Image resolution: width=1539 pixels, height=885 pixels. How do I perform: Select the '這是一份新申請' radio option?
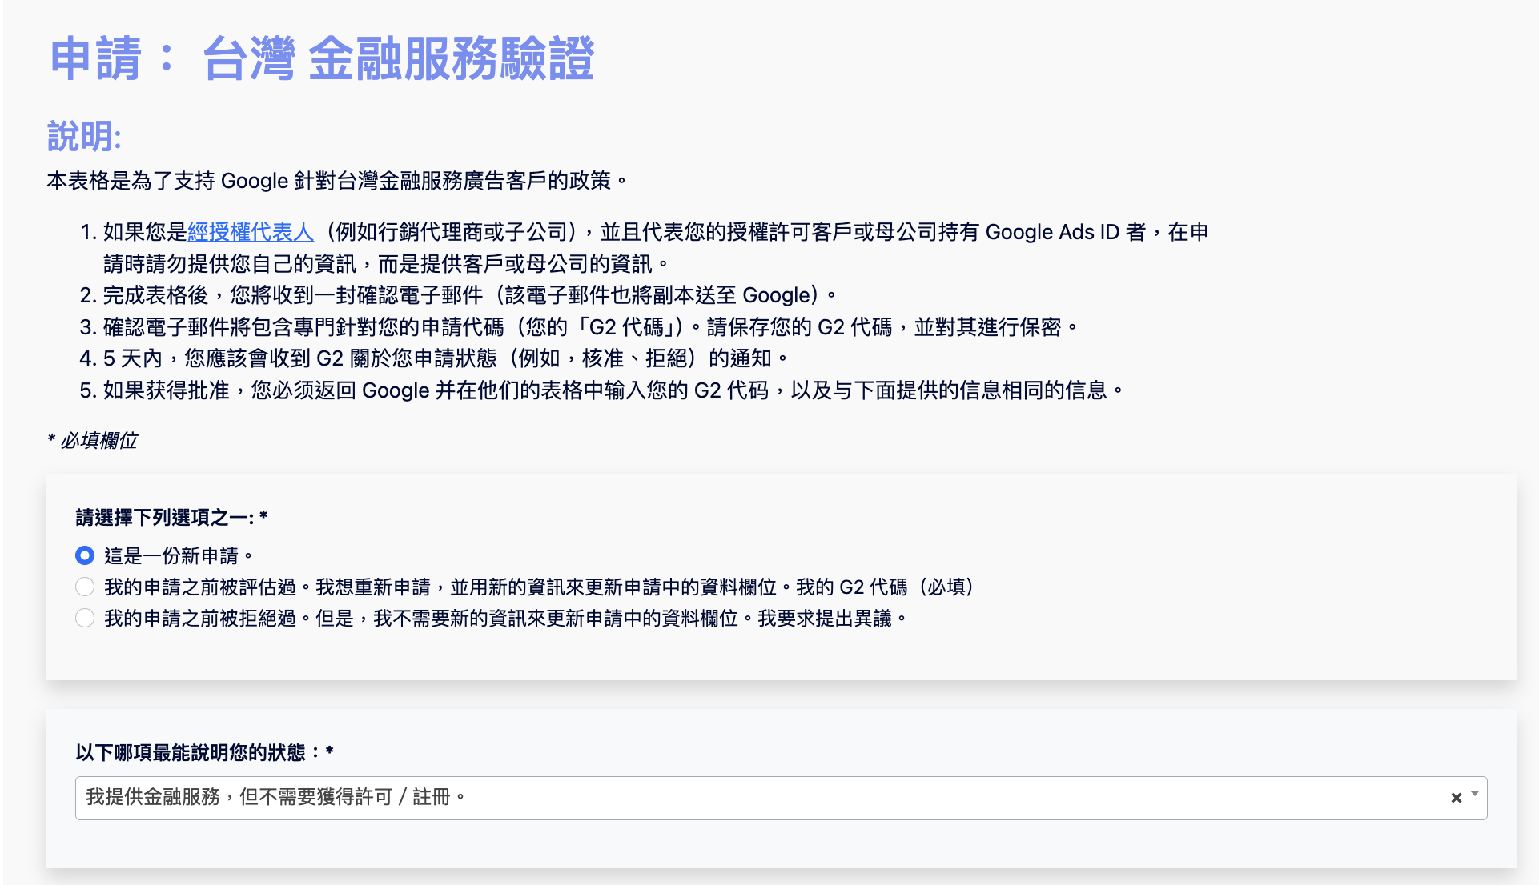coord(85,555)
